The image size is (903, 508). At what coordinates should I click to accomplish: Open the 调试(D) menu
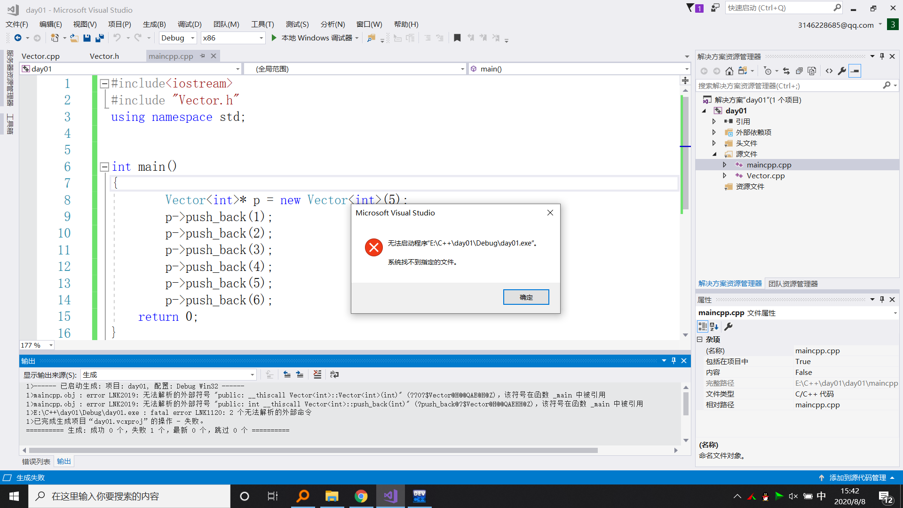click(190, 24)
